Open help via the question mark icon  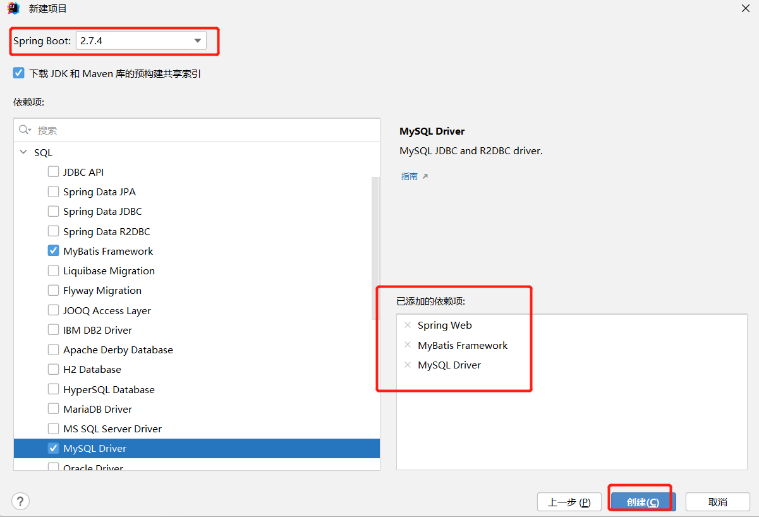click(x=21, y=502)
